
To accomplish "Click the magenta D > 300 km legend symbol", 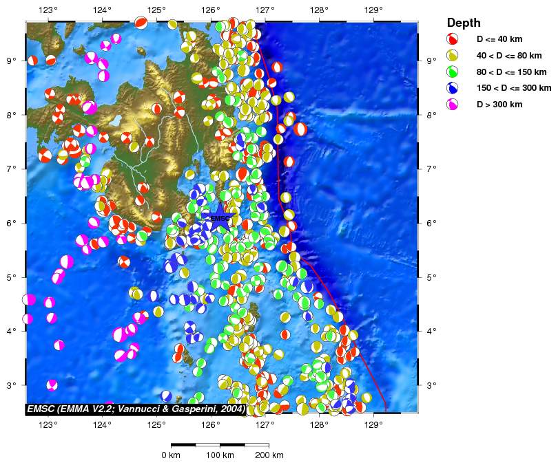I will click(x=453, y=105).
